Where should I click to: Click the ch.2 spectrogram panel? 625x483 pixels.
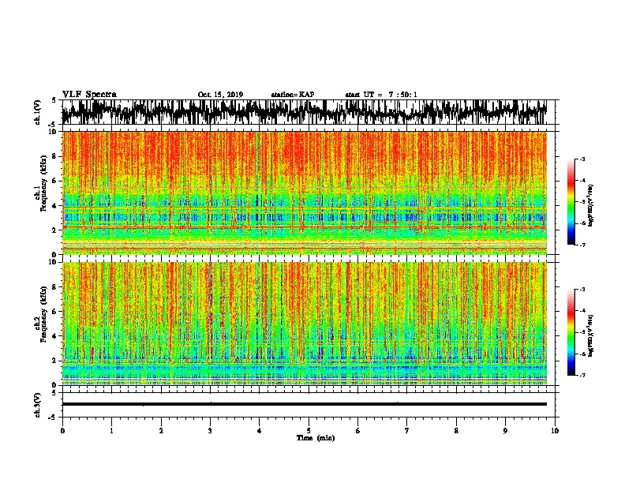pyautogui.click(x=305, y=324)
